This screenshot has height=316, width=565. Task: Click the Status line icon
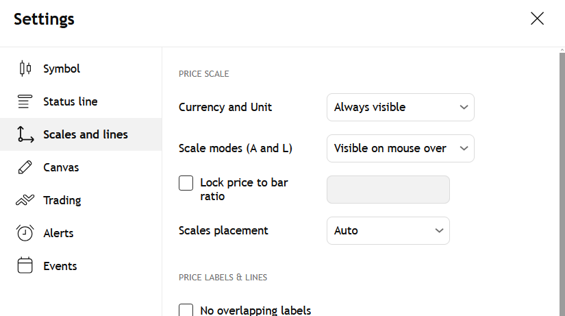(x=25, y=101)
